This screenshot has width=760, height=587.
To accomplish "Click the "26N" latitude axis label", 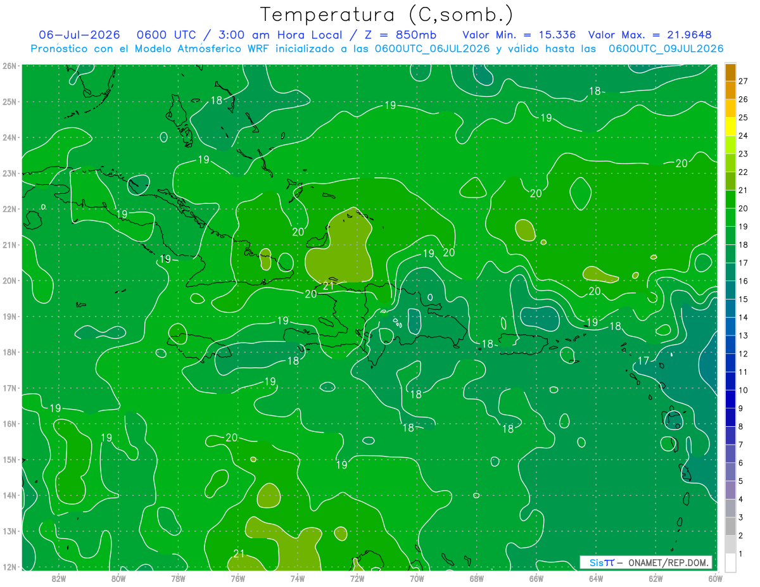I will (9, 66).
